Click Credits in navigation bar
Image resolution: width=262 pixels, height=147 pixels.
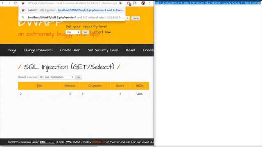tap(148, 50)
